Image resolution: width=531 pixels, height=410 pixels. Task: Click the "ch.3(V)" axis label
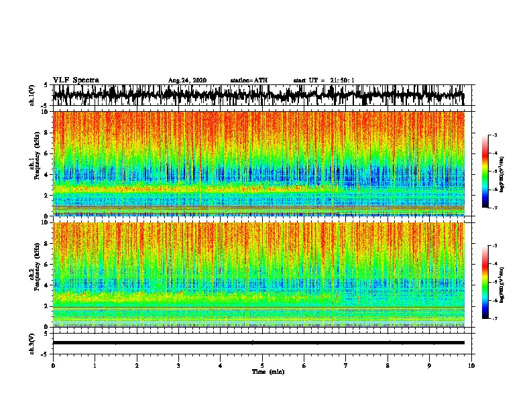pyautogui.click(x=32, y=344)
